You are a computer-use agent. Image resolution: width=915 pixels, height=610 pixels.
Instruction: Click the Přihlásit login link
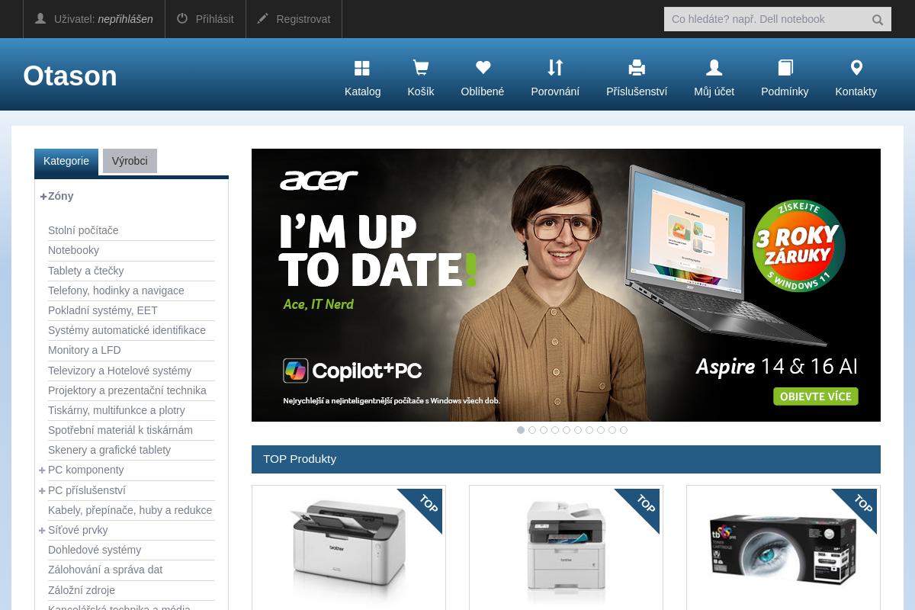[215, 19]
